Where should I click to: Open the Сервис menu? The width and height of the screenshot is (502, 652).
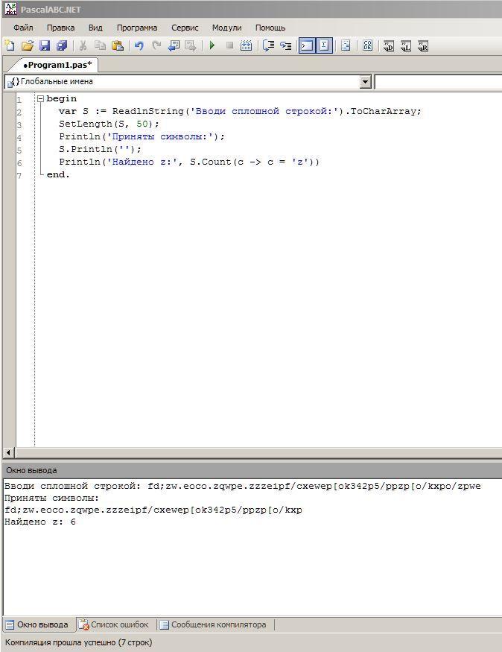pyautogui.click(x=185, y=28)
